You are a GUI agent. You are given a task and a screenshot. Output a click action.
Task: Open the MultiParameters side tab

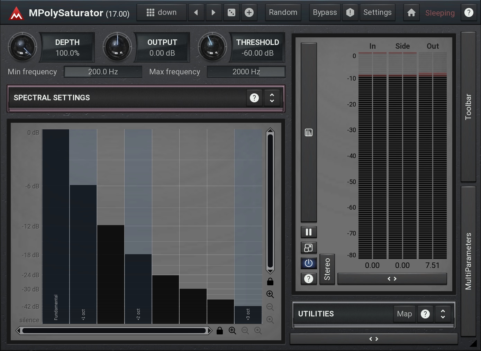tap(468, 261)
